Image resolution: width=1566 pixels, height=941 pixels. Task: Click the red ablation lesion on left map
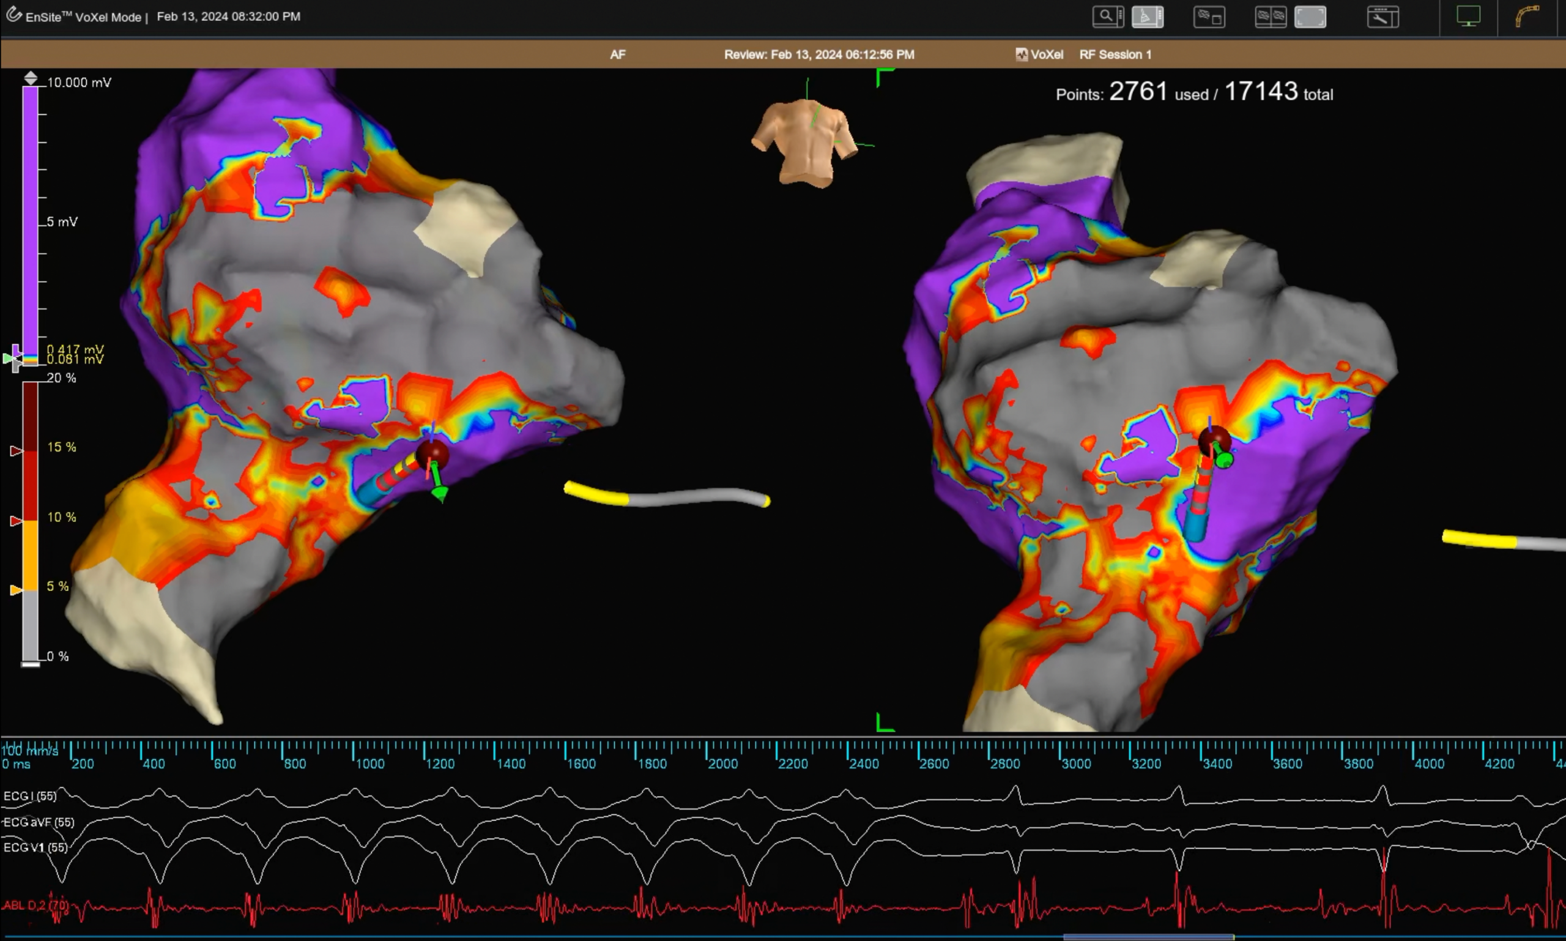432,453
